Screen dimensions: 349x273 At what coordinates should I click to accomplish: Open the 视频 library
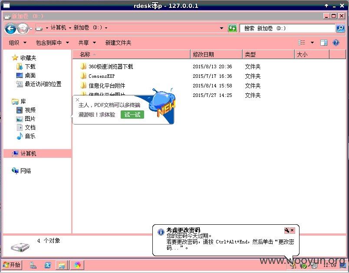point(26,110)
